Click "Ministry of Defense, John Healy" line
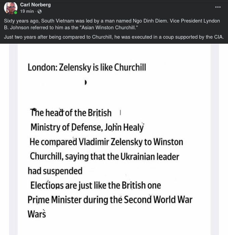This screenshot has height=235, width=228. point(87,127)
